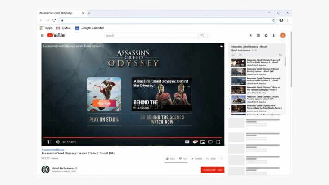Focus the YouTube search field
The image size is (329, 185).
(x=151, y=36)
